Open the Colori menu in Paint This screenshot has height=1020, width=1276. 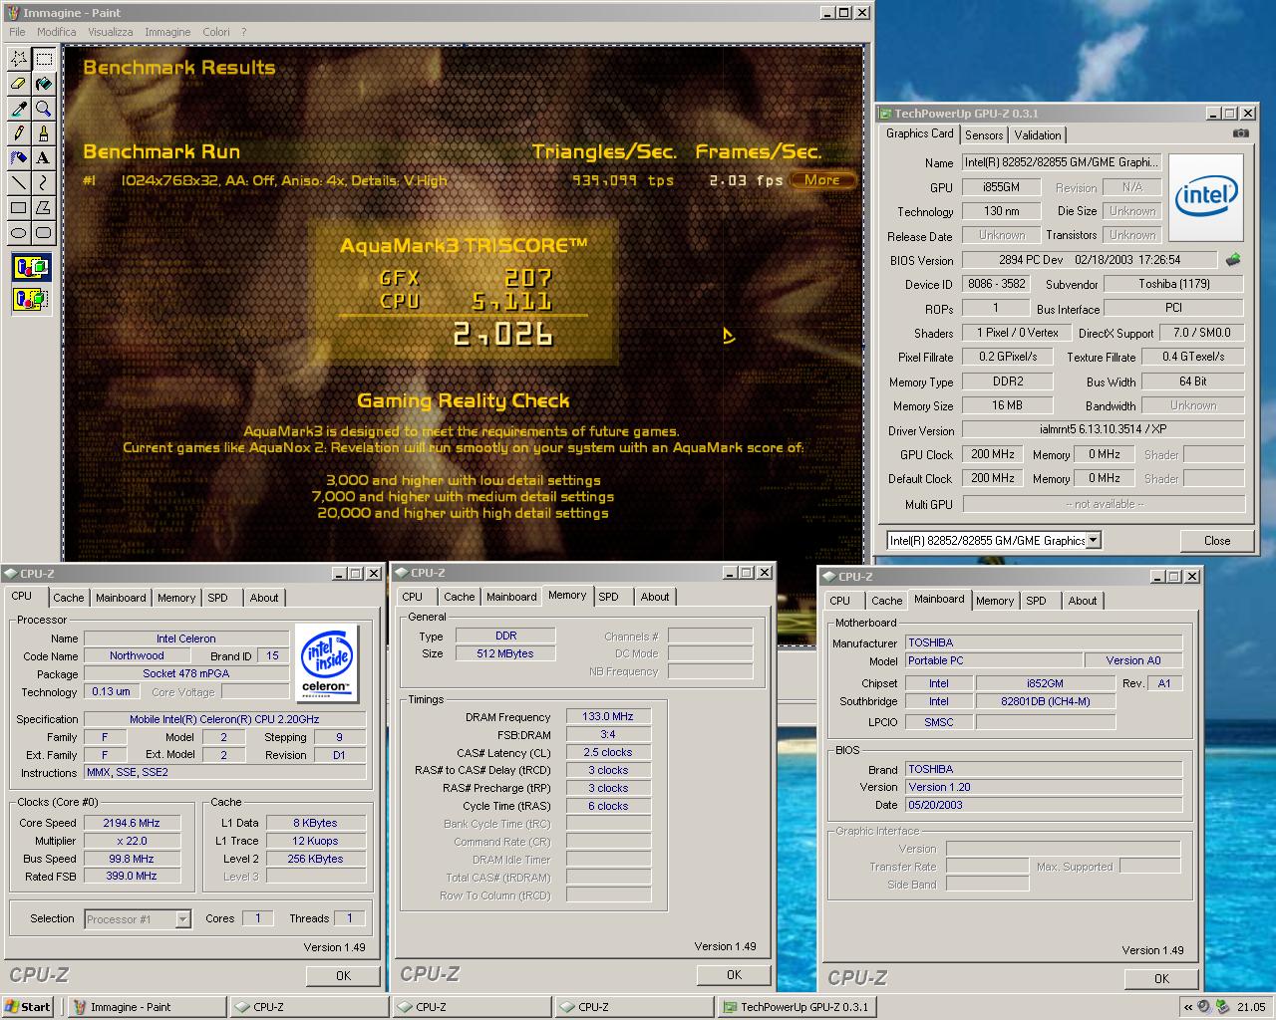(x=216, y=32)
